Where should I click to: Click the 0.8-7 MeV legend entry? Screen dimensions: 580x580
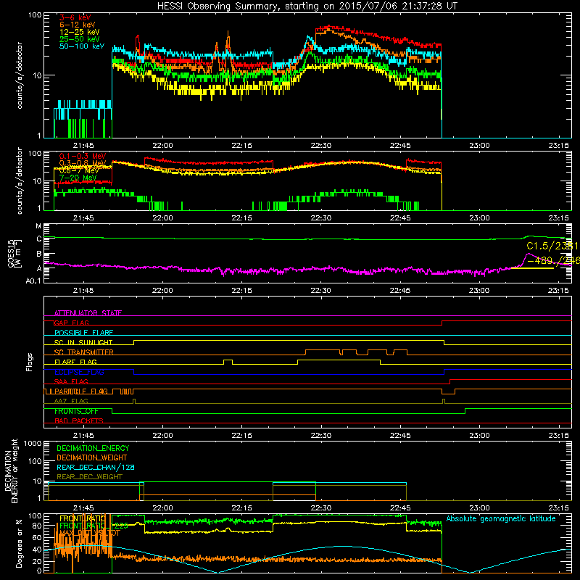point(79,170)
